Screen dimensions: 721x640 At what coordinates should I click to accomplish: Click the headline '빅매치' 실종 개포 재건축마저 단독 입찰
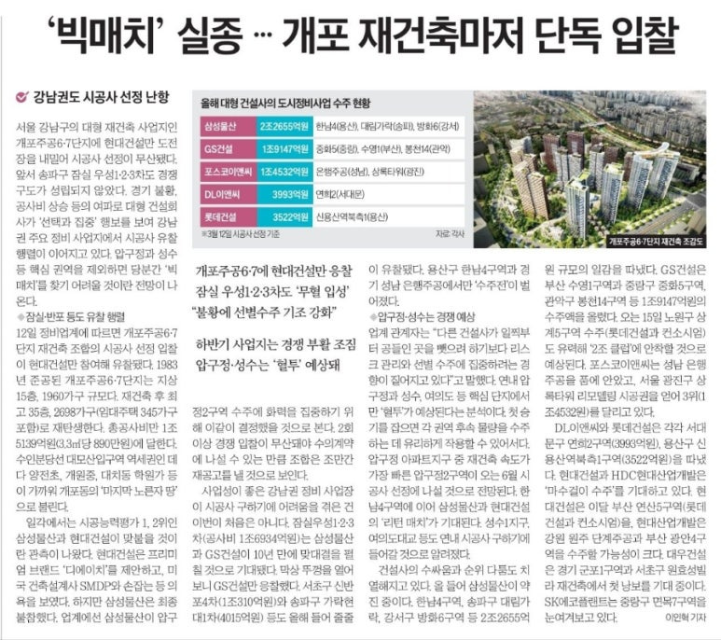tap(363, 35)
